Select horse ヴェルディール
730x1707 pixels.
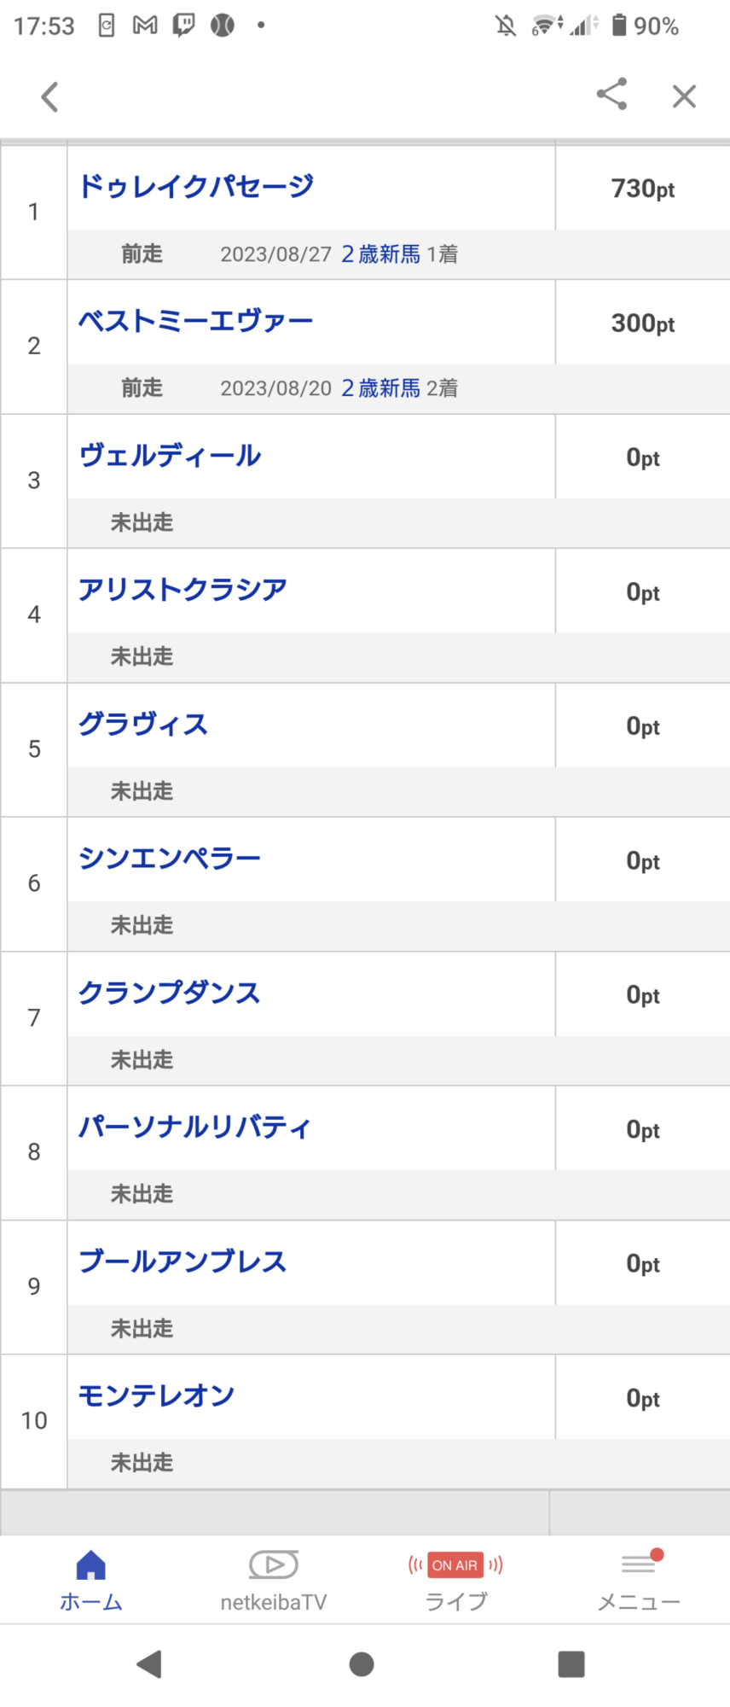[x=170, y=456]
